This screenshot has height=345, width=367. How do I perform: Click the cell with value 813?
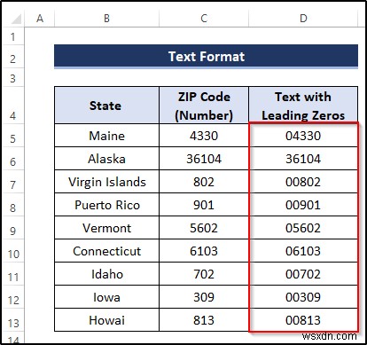pos(204,320)
